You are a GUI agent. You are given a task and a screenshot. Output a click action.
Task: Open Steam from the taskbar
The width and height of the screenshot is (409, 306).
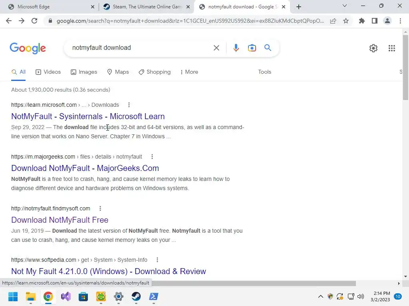click(x=136, y=296)
